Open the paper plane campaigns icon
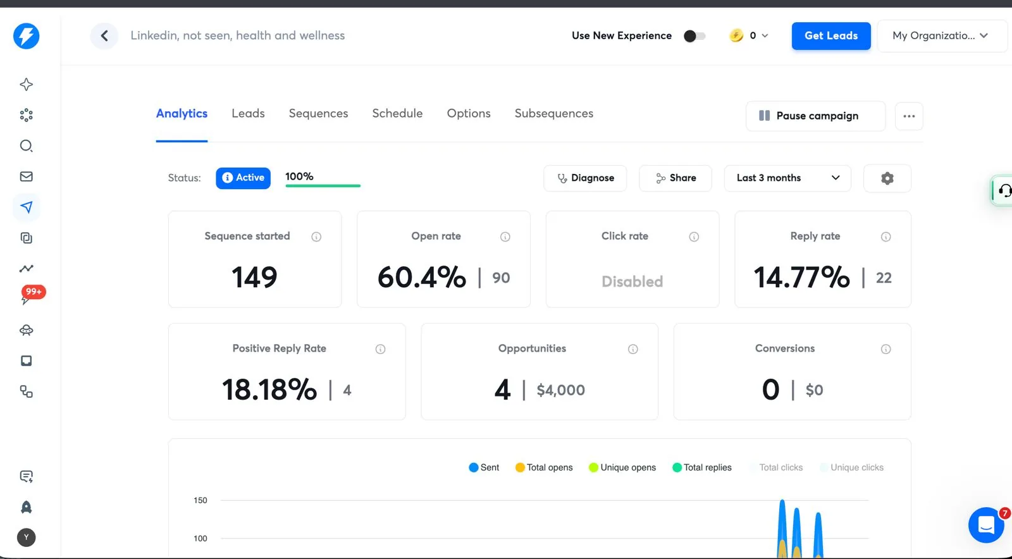Image resolution: width=1012 pixels, height=559 pixels. click(x=26, y=207)
